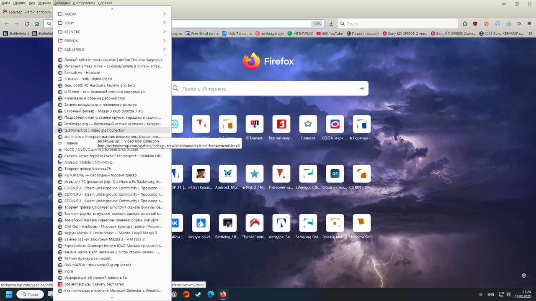
Task: Open DVS-MAZDA технический центр bookmark
Action: (x=112, y=265)
